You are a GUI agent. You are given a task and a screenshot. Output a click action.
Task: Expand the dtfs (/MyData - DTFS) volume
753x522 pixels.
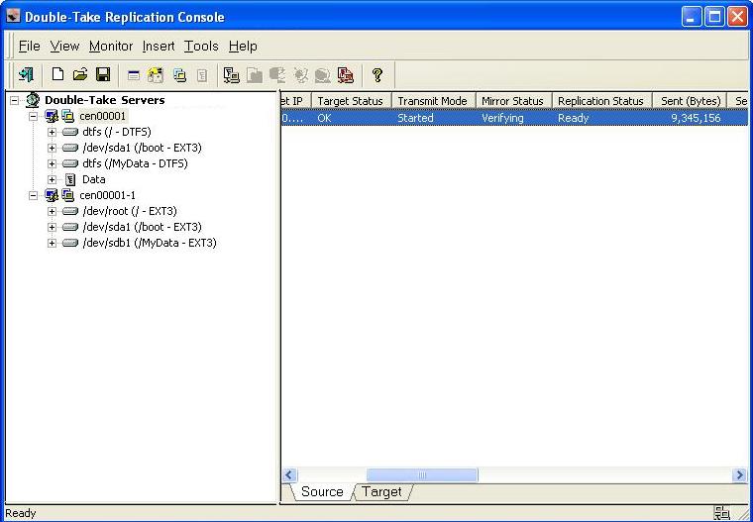tap(52, 163)
